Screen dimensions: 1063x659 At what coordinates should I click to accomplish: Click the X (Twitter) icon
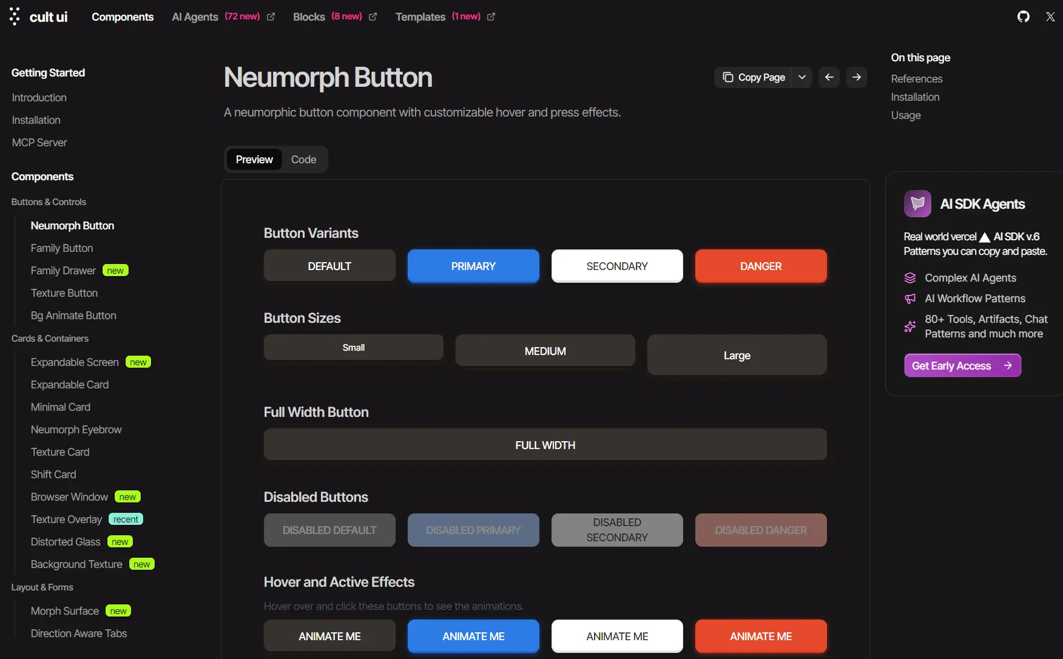[1050, 16]
